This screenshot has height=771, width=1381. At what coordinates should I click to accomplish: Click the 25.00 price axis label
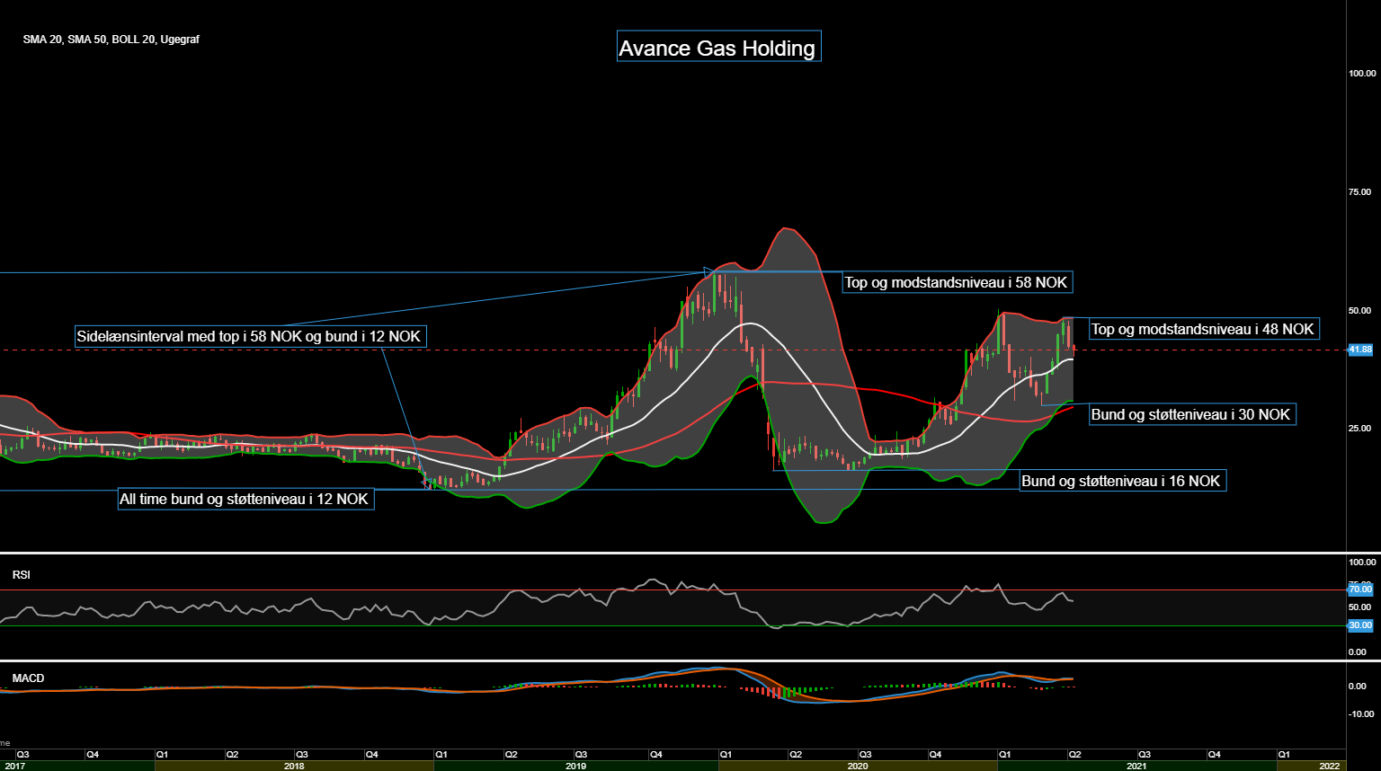[x=1359, y=429]
